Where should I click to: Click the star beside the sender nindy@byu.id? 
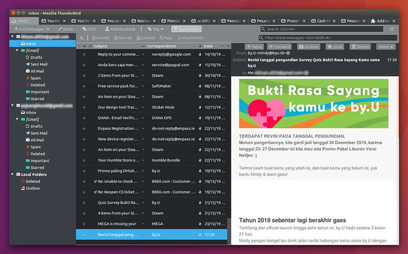288,53
